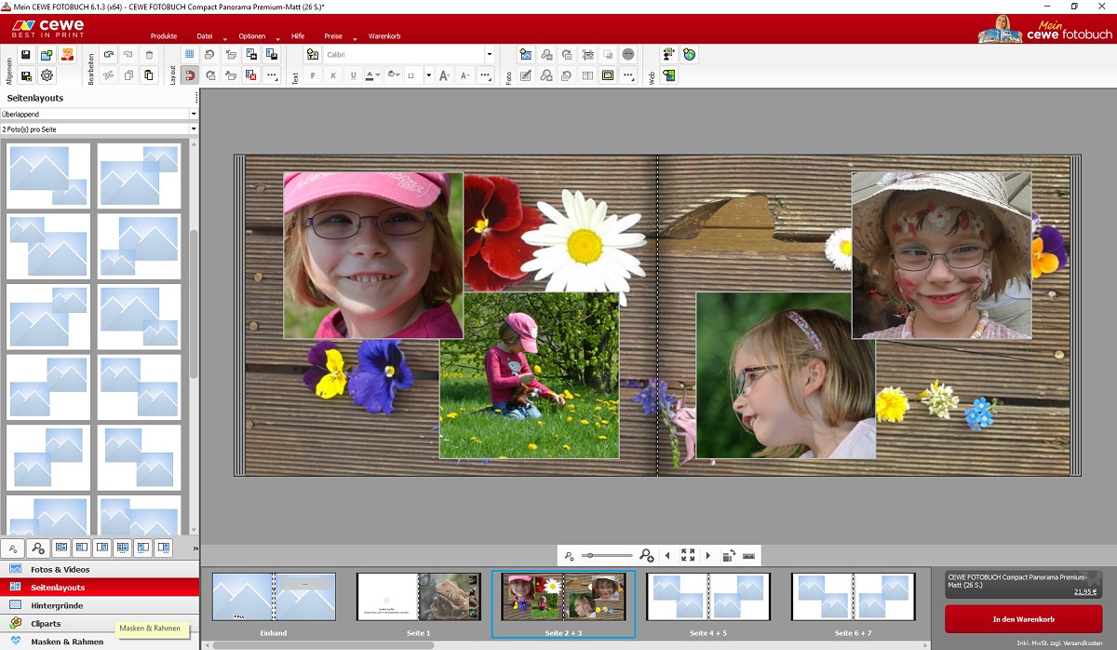Screen dimensions: 1117x650
Task: Open the Überlappend layout category dropdown
Action: [x=100, y=114]
